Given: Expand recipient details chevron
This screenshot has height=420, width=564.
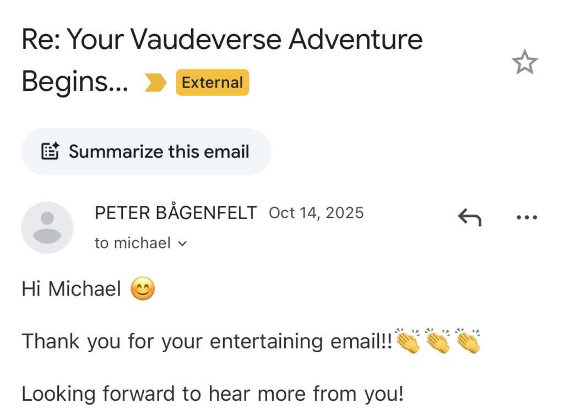Looking at the screenshot, I should 183,244.
